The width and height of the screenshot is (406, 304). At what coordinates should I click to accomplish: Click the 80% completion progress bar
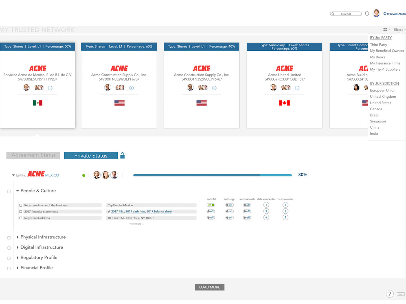pos(212,175)
